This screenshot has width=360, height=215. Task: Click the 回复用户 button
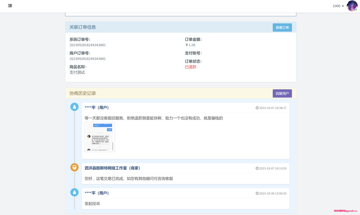(282, 93)
